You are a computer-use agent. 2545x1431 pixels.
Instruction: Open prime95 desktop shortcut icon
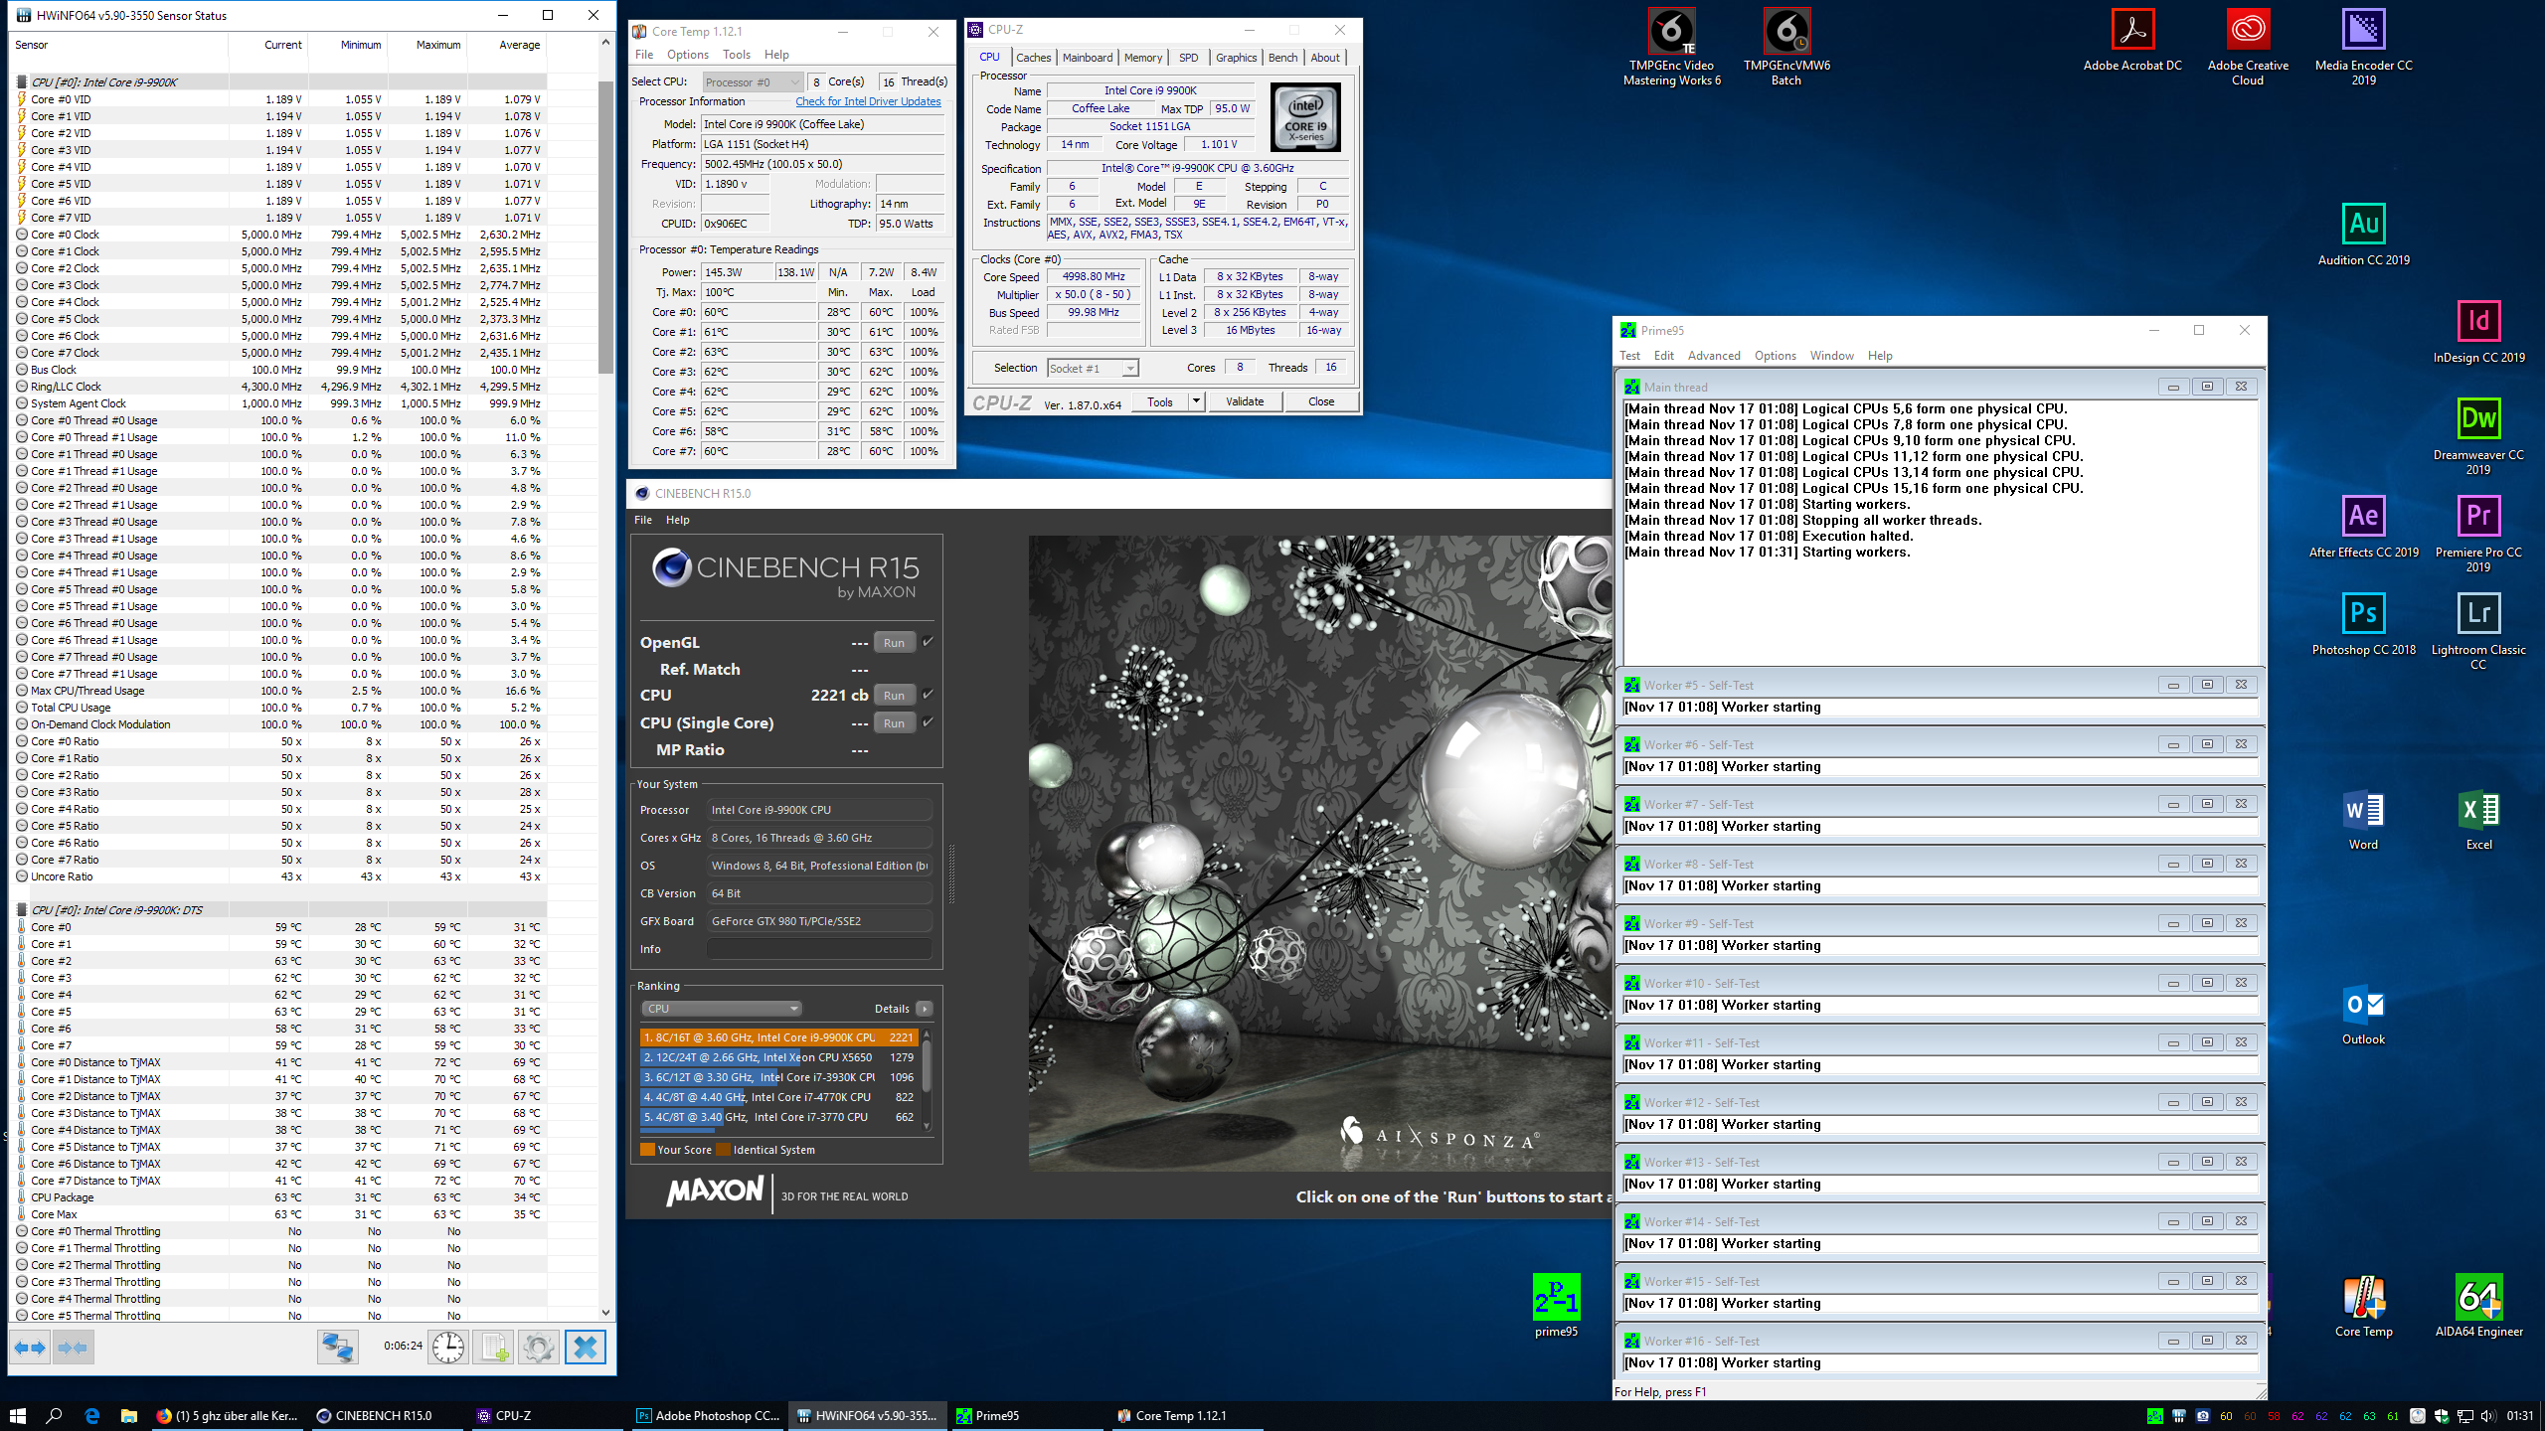click(1556, 1298)
